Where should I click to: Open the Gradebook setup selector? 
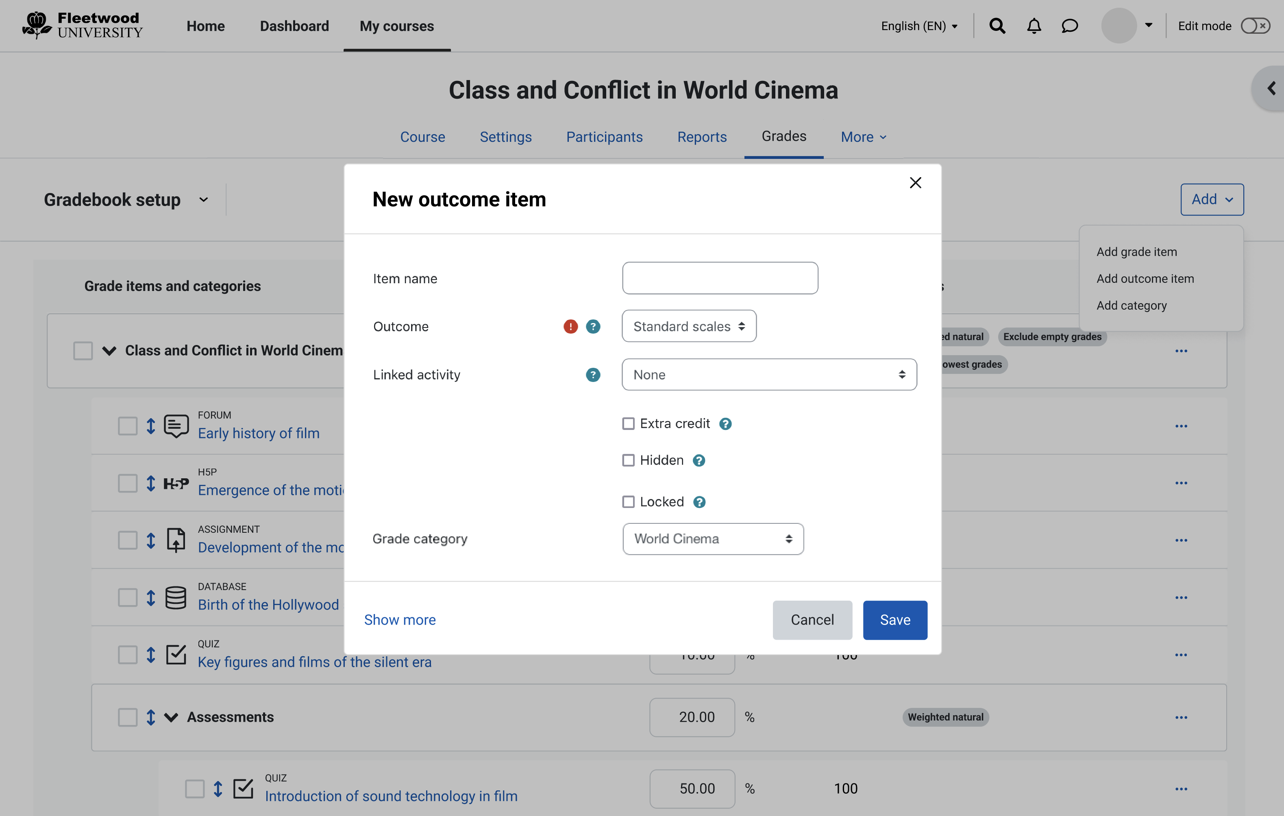(x=126, y=200)
